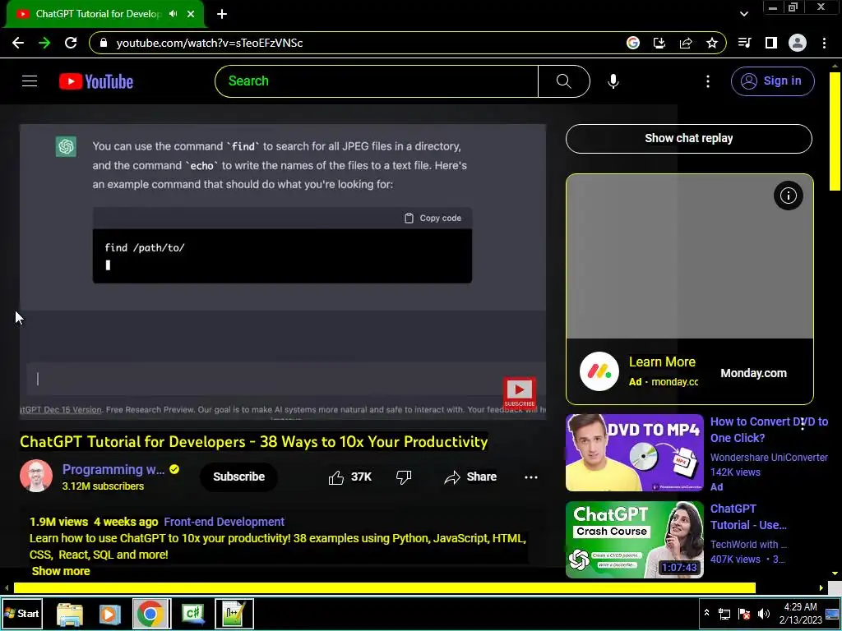This screenshot has height=631, width=842.
Task: Open volume control in tray
Action: pyautogui.click(x=764, y=614)
